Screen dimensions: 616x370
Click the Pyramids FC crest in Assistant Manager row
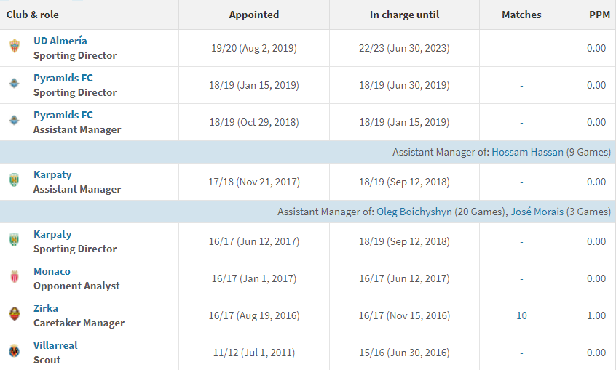tap(14, 122)
